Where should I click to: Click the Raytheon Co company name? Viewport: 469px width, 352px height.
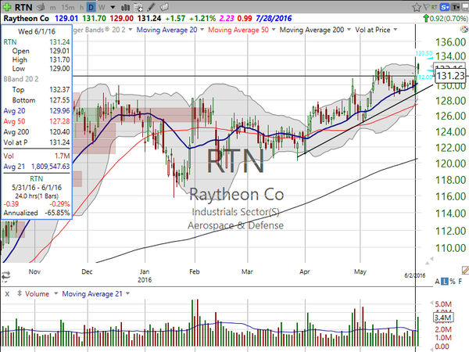coord(27,19)
